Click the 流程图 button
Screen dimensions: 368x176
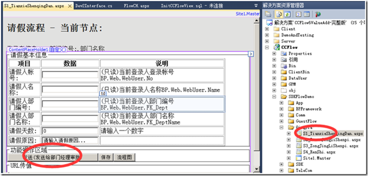tap(124, 158)
